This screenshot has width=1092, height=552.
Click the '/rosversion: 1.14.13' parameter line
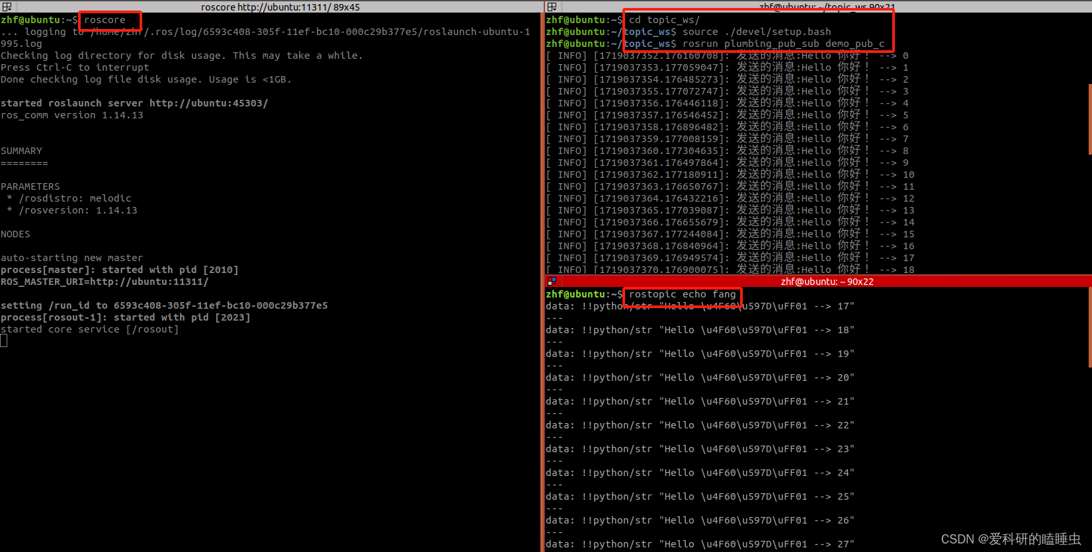tap(72, 210)
